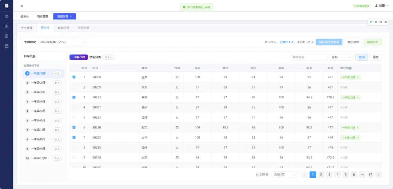The height and width of the screenshot is (189, 393).
Task: Click the Ai icon in floating toolbar
Action: (x=386, y=22)
